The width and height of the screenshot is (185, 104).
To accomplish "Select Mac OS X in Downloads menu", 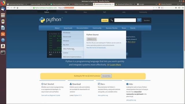I will [x=73, y=45].
